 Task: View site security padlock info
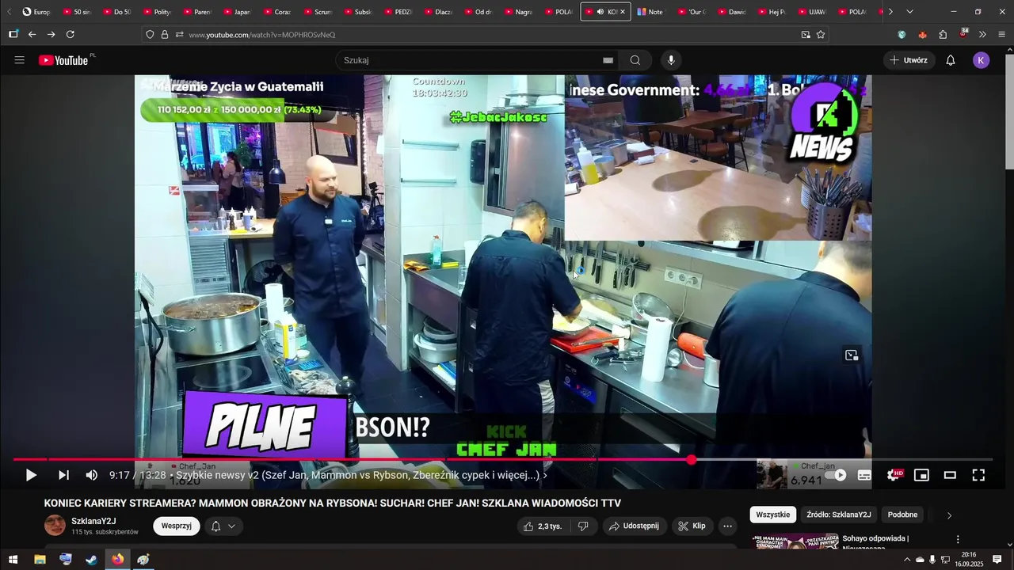(165, 35)
